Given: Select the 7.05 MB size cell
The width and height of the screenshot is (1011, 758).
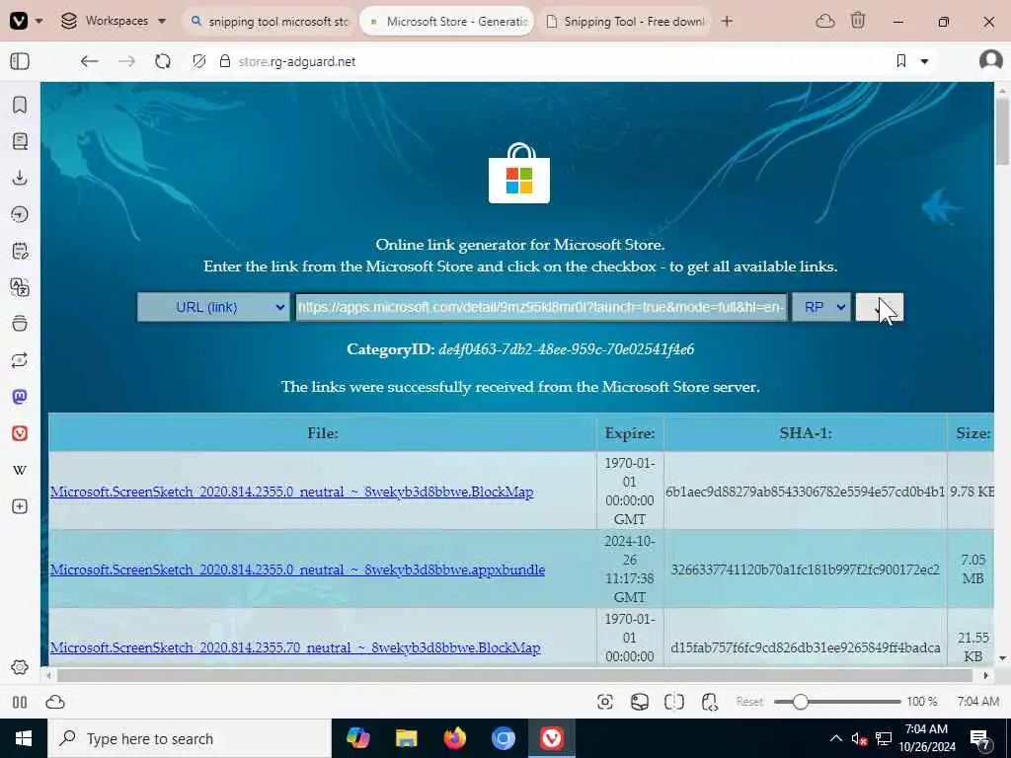Looking at the screenshot, I should pyautogui.click(x=972, y=569).
